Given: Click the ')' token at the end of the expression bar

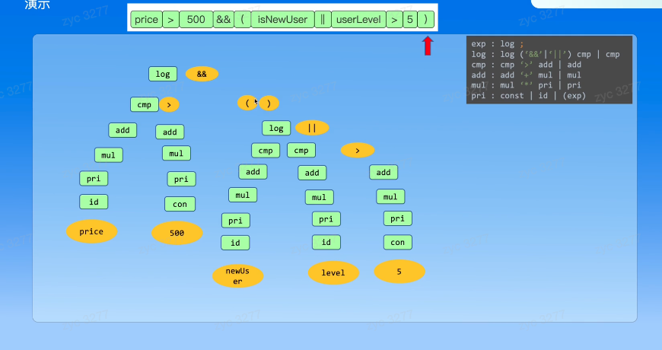Looking at the screenshot, I should click(425, 20).
